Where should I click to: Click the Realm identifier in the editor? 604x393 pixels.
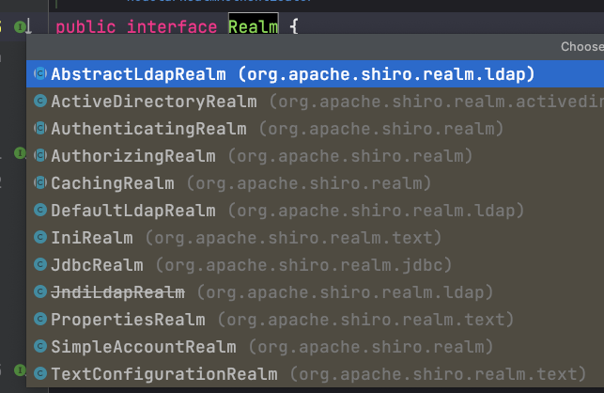tap(253, 27)
